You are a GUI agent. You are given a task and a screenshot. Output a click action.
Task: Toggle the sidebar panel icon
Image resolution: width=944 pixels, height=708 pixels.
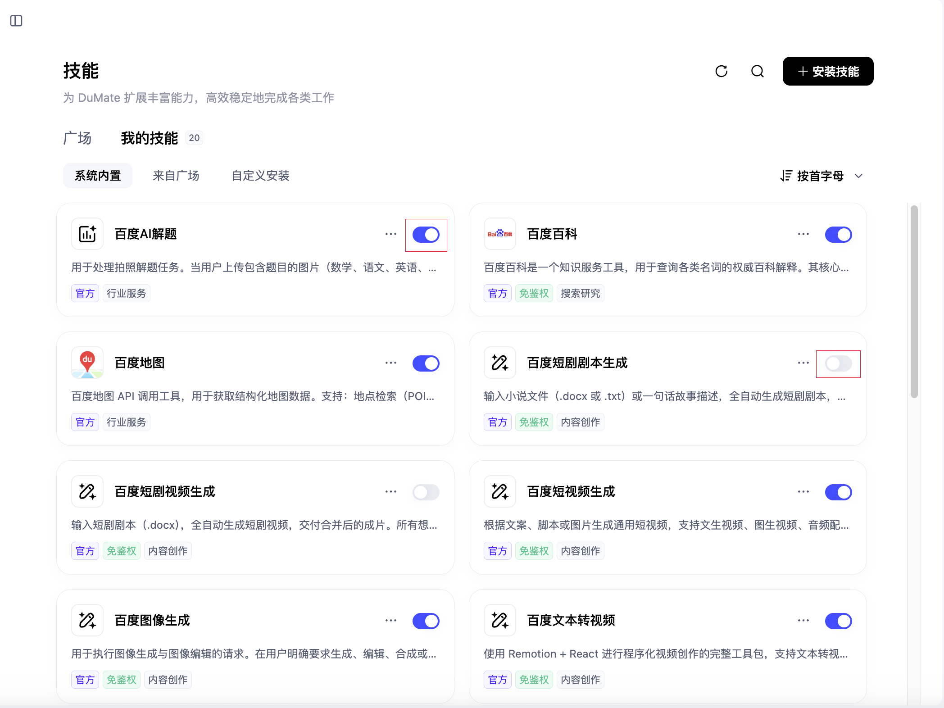coord(16,21)
